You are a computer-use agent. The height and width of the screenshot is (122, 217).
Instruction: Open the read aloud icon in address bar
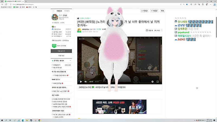[181, 4]
